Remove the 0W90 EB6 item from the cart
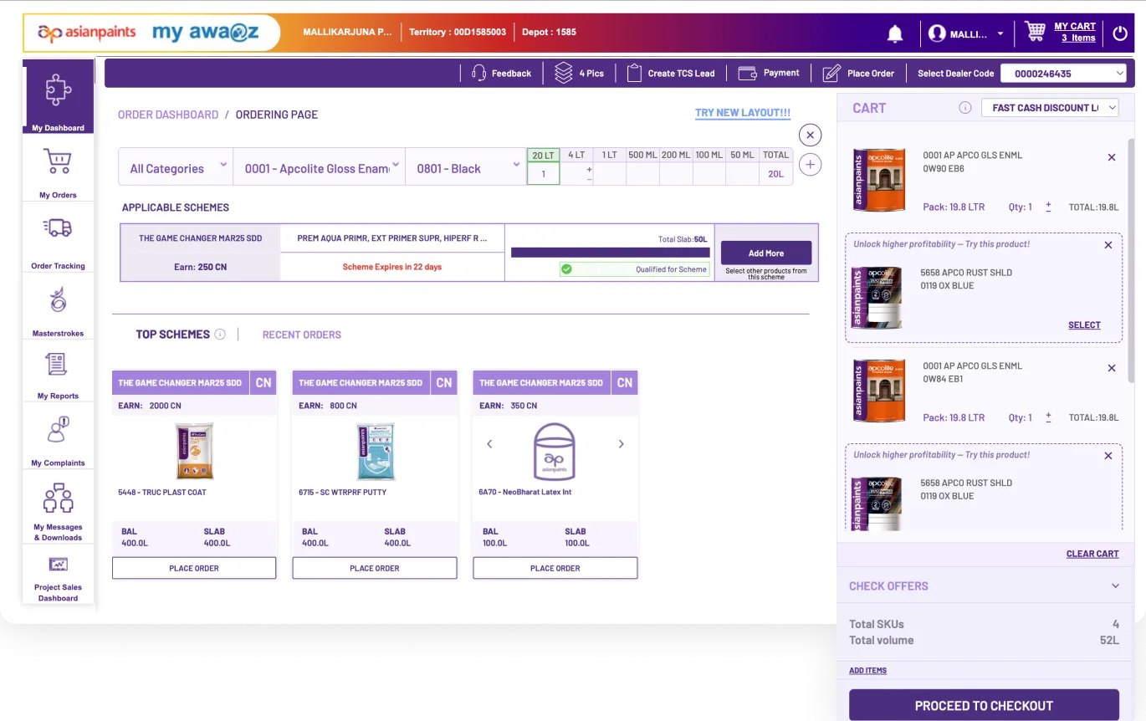 [1111, 157]
